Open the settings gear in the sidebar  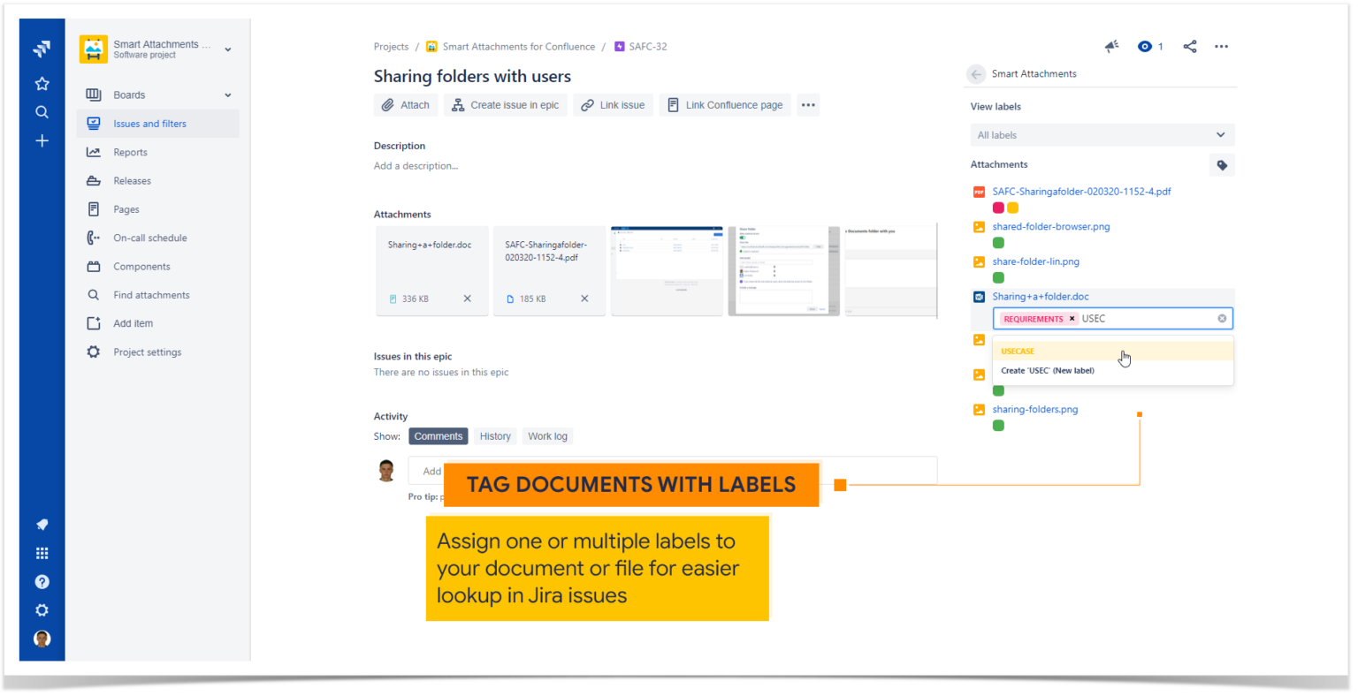coord(42,609)
